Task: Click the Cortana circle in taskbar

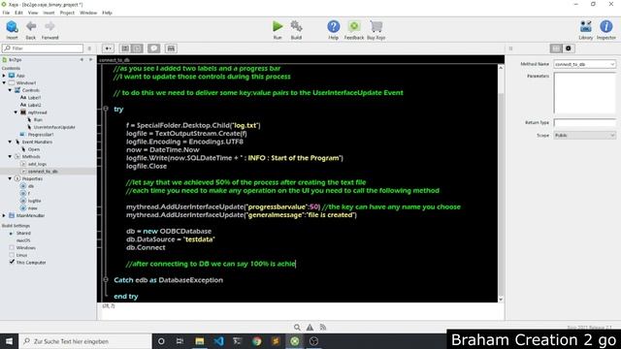Action: tap(161, 341)
